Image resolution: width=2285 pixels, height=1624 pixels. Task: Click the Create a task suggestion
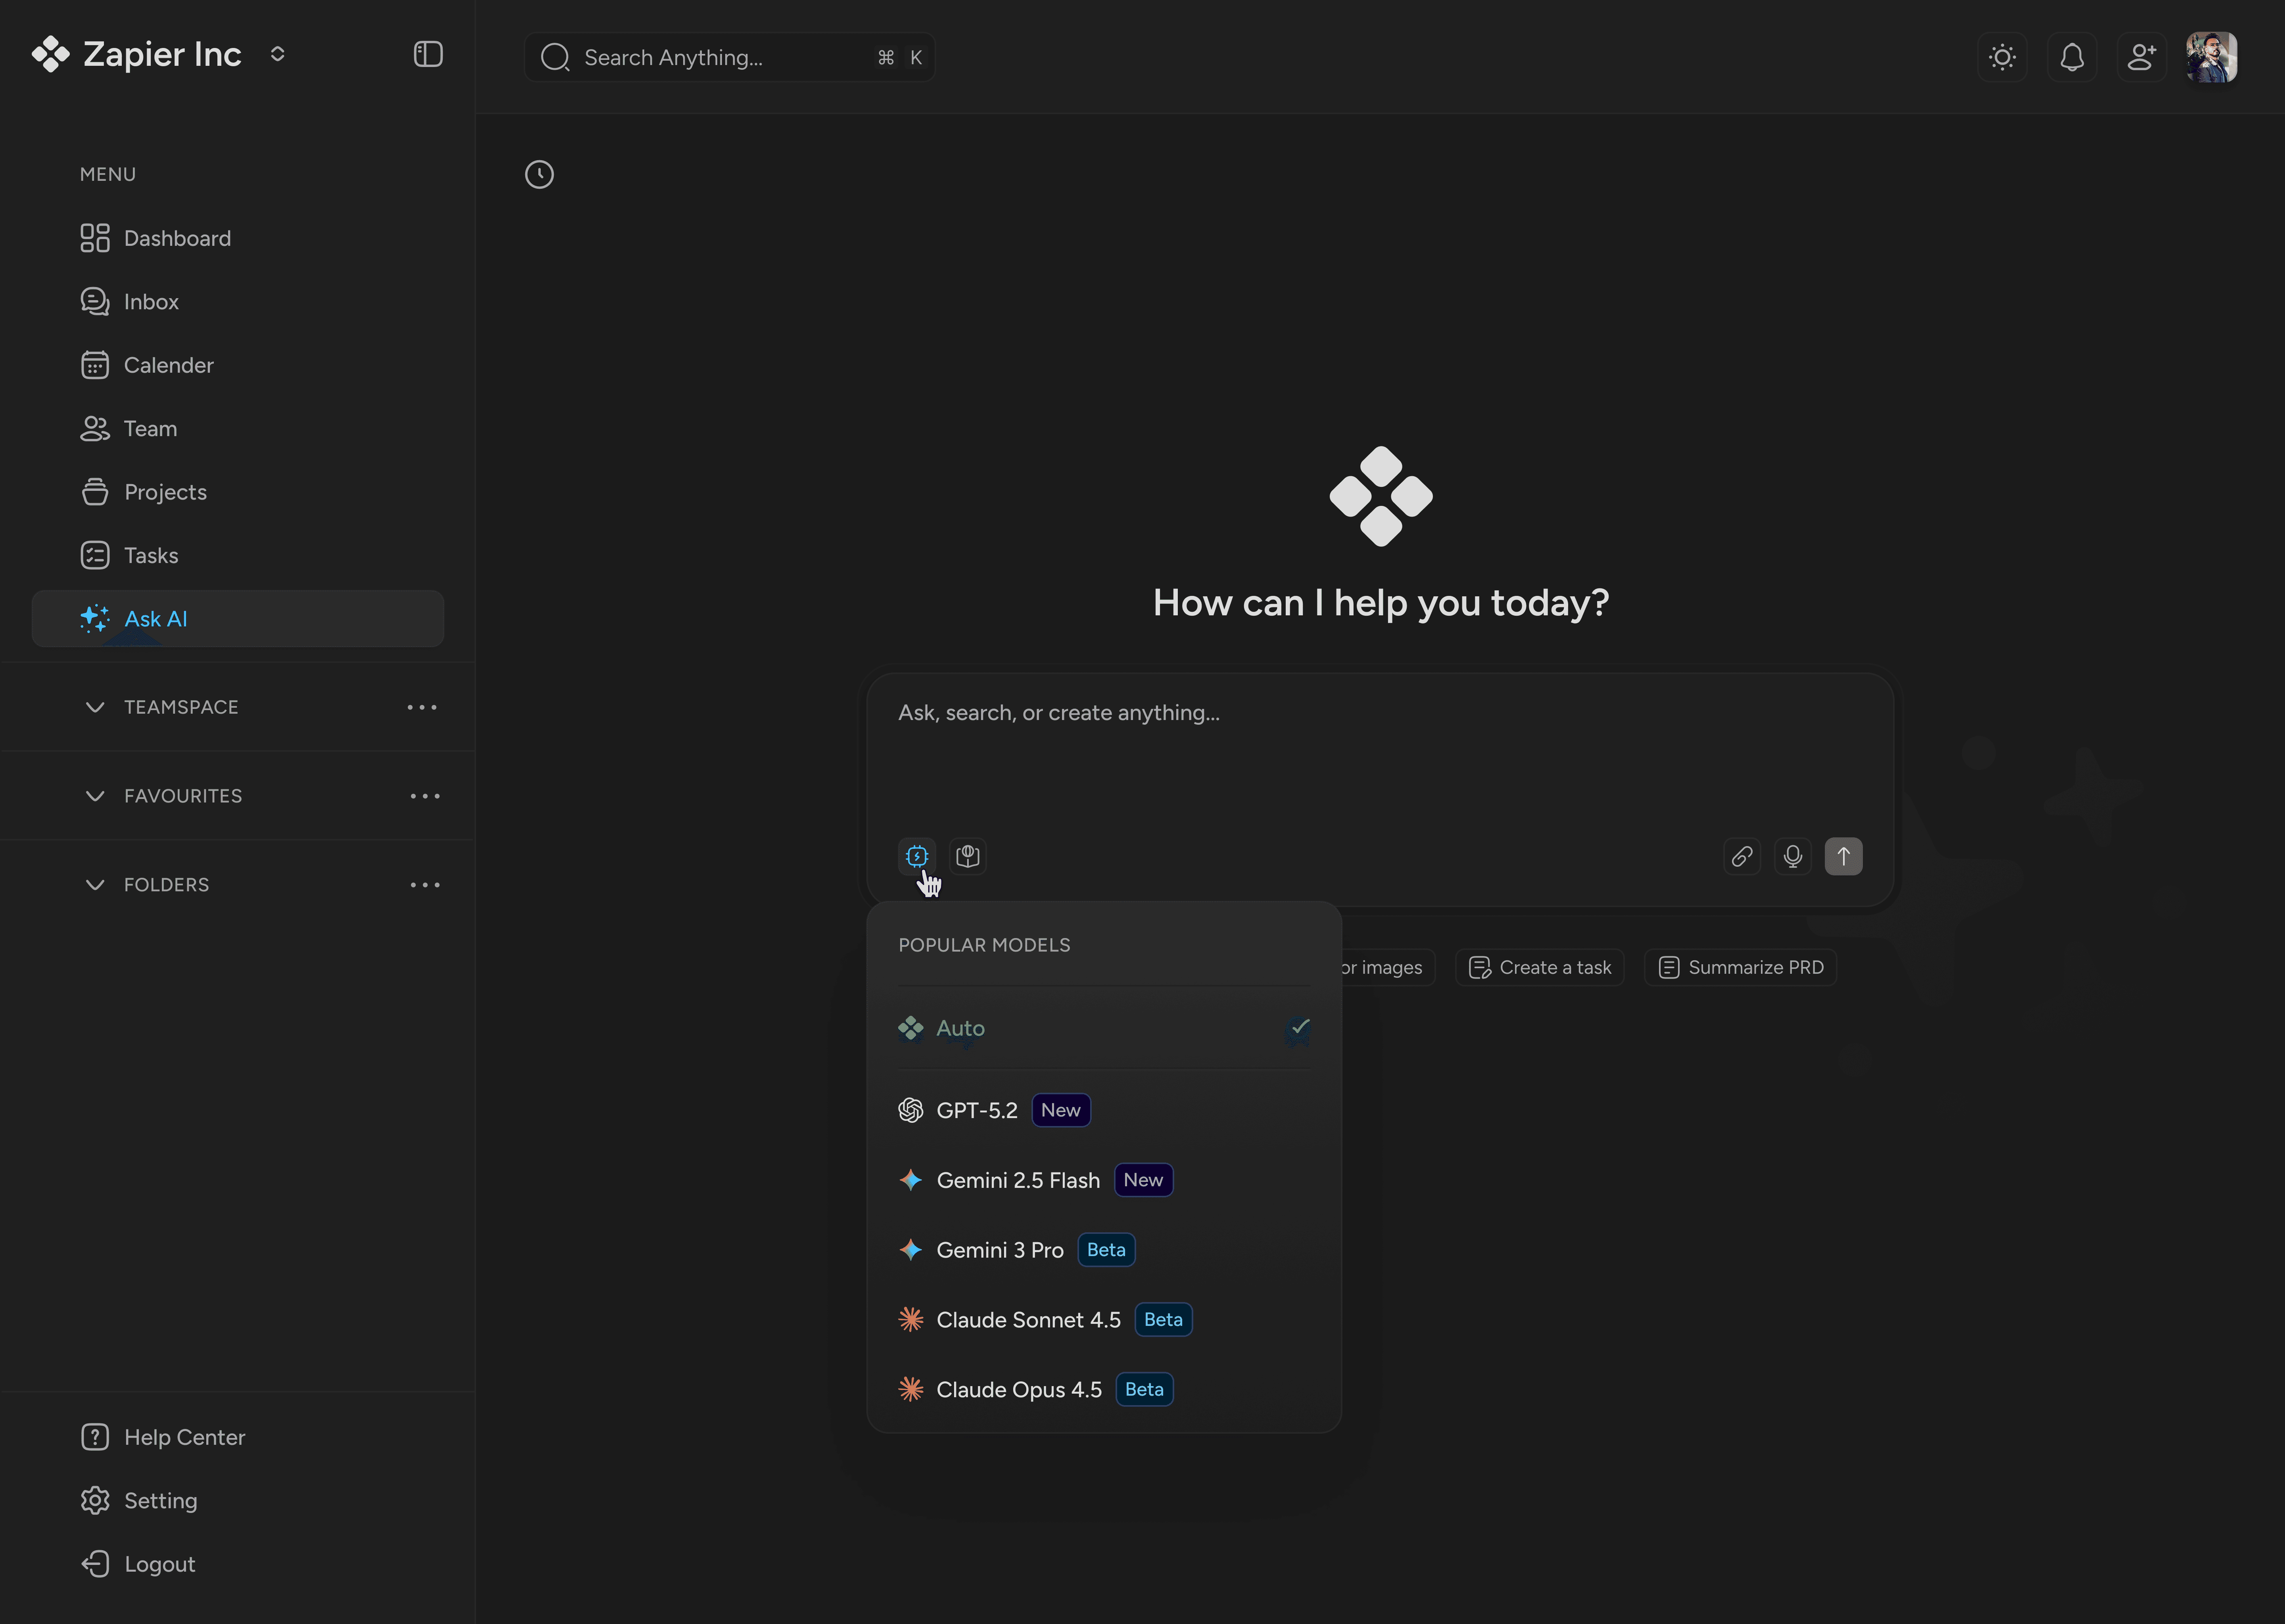[1540, 967]
